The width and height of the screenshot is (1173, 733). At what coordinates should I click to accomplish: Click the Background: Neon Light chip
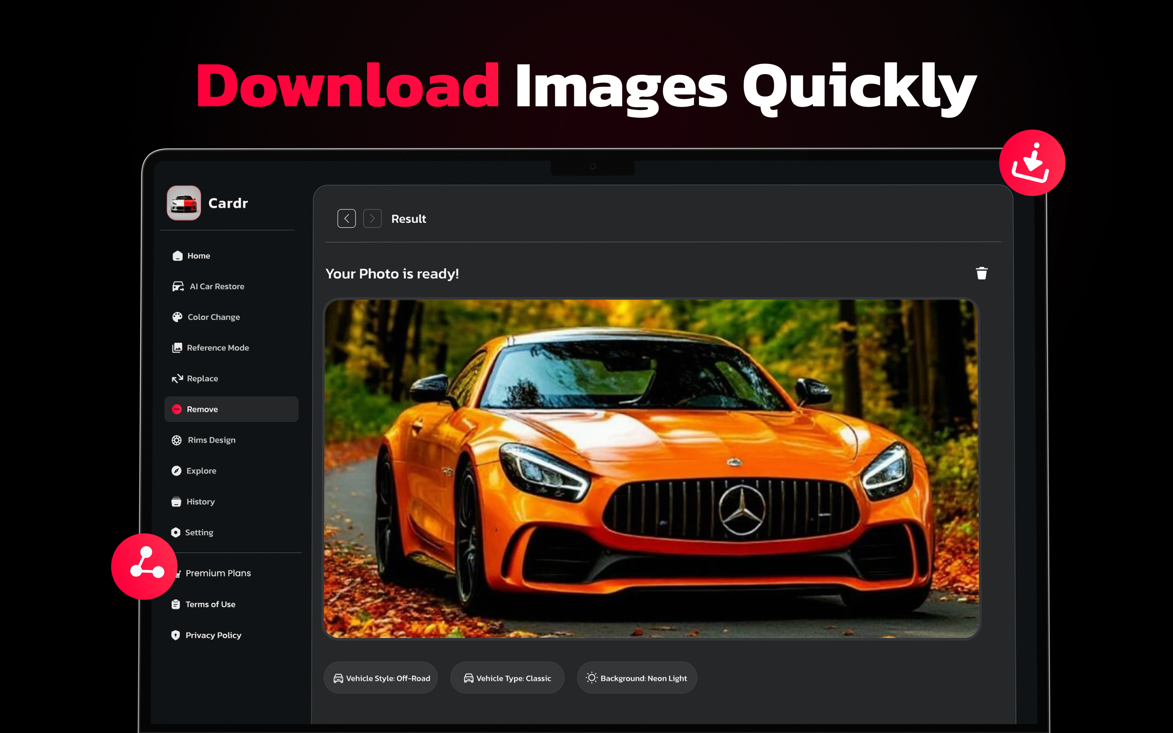pos(637,678)
